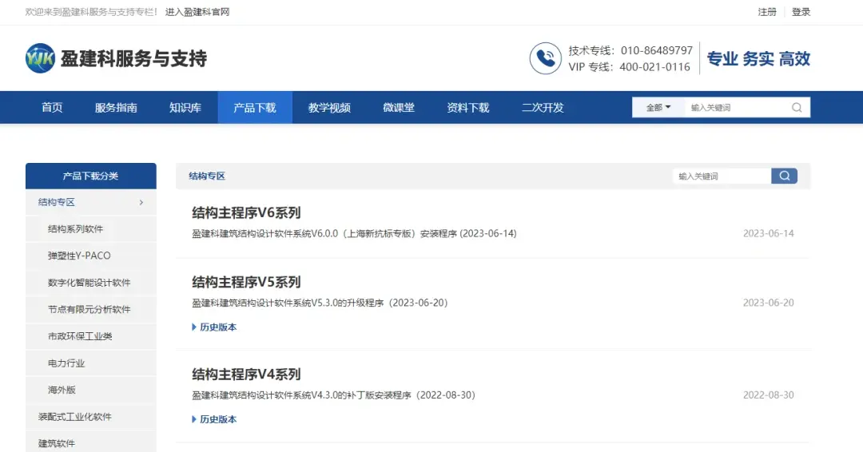863x452 pixels.
Task: Click the date 2022-08-30 at right
Action: pyautogui.click(x=769, y=395)
